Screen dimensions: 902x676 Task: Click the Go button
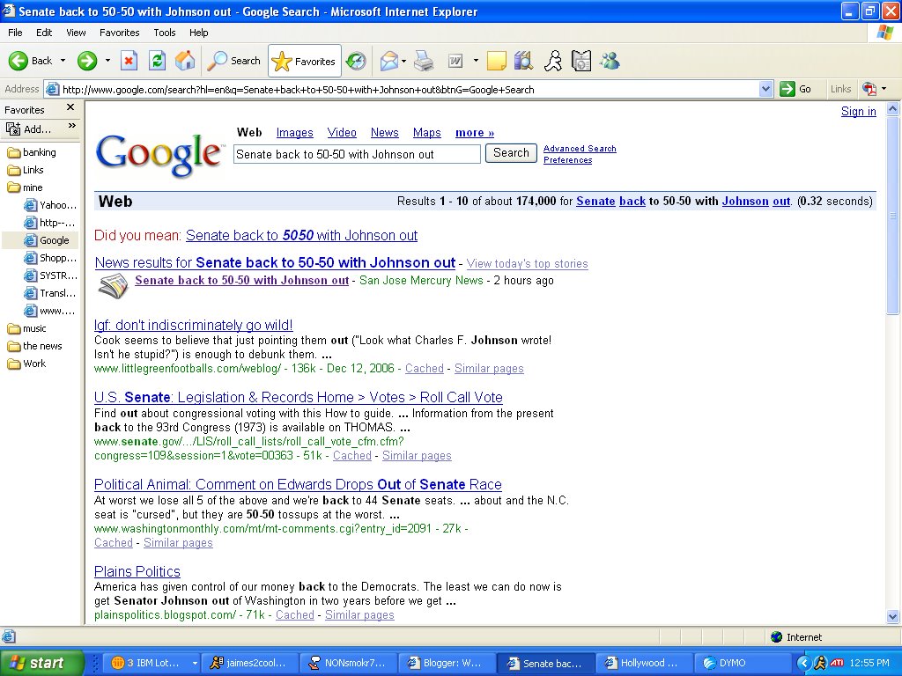795,89
